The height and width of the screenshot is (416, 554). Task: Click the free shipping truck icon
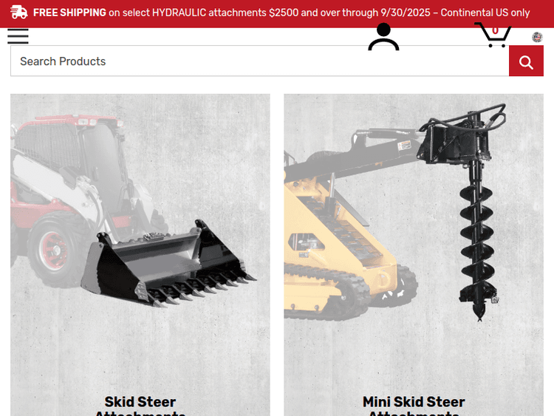(x=19, y=13)
